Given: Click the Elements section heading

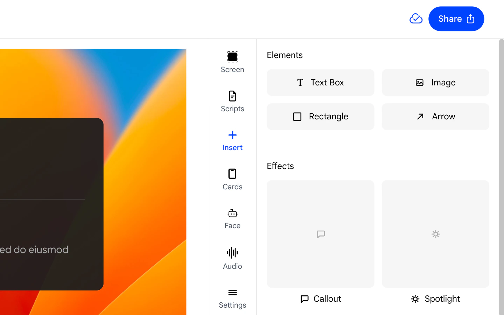Looking at the screenshot, I should point(285,55).
